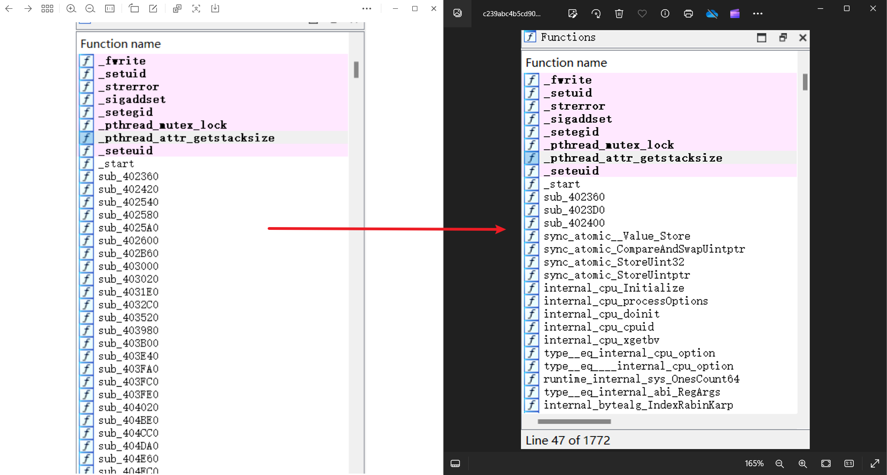Click the Function name column header in the Photos image
Screen dimensions: 887x475
566,62
